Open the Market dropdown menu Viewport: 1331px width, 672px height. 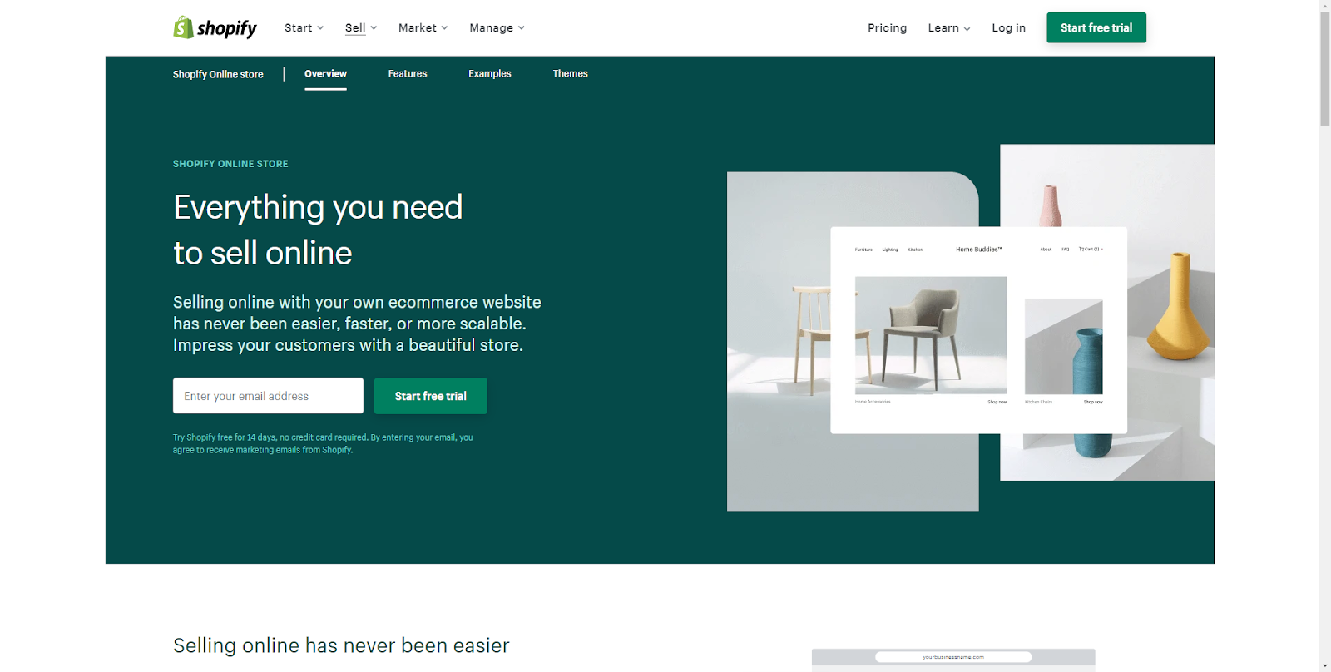tap(423, 27)
